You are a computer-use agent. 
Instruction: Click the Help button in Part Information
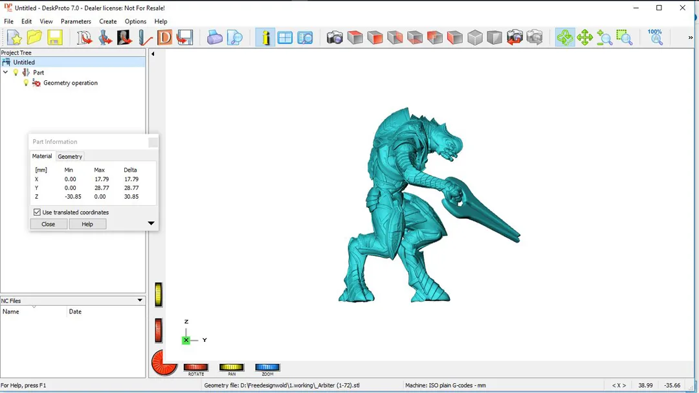click(x=87, y=224)
